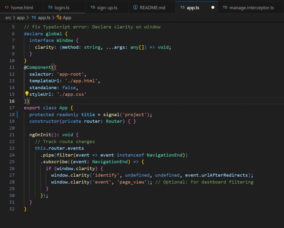Click the App class symbol icon in breadcrumb
Screen dimensions: 284x228
pyautogui.click(x=59, y=18)
